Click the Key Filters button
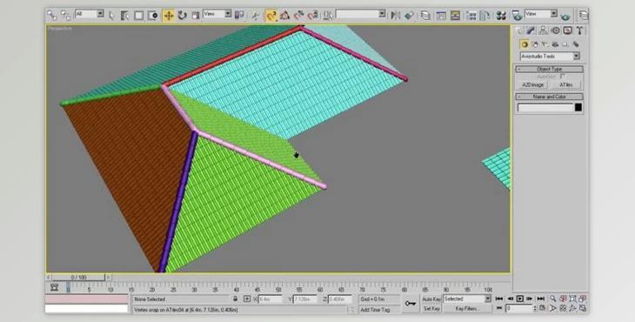This screenshot has height=322, width=635. 467,309
